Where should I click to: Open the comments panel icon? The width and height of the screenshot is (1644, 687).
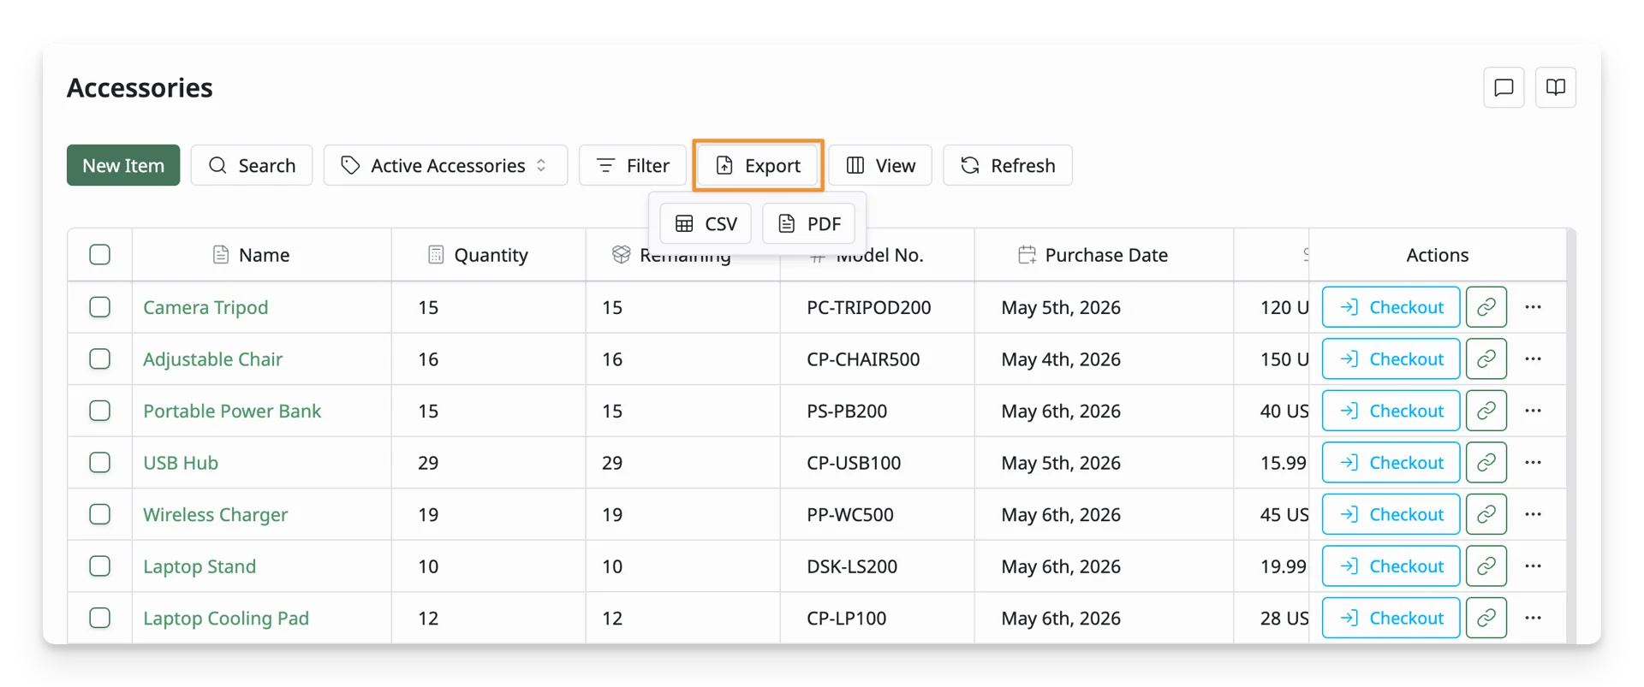coord(1504,87)
